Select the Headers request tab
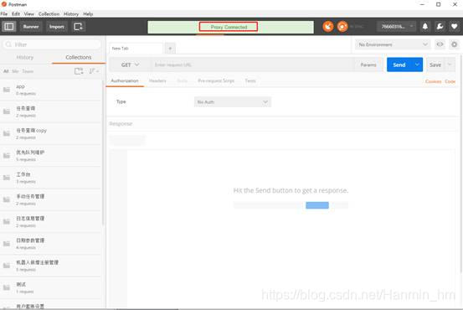463x310 pixels. [157, 80]
